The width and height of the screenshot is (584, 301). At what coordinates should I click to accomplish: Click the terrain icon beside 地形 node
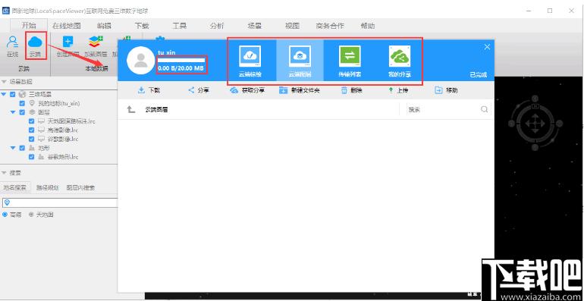click(x=32, y=148)
